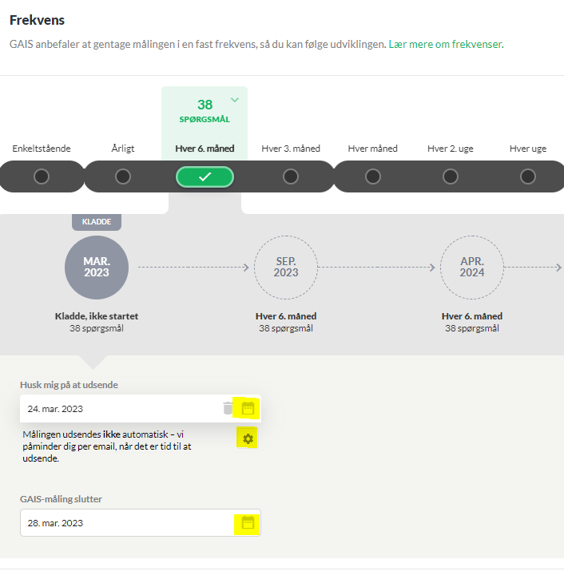This screenshot has width=564, height=575.
Task: Select Hver 2. uge radio option
Action: point(451,176)
